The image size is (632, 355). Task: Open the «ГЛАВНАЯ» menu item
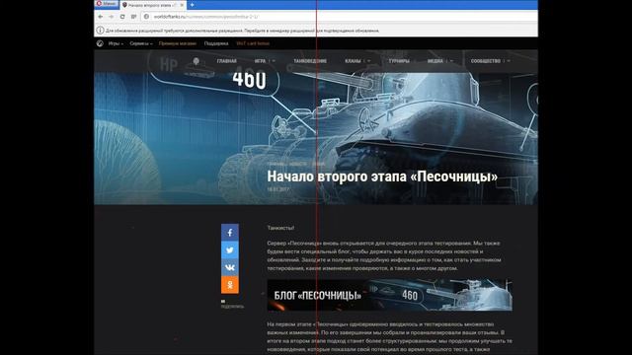click(x=226, y=61)
